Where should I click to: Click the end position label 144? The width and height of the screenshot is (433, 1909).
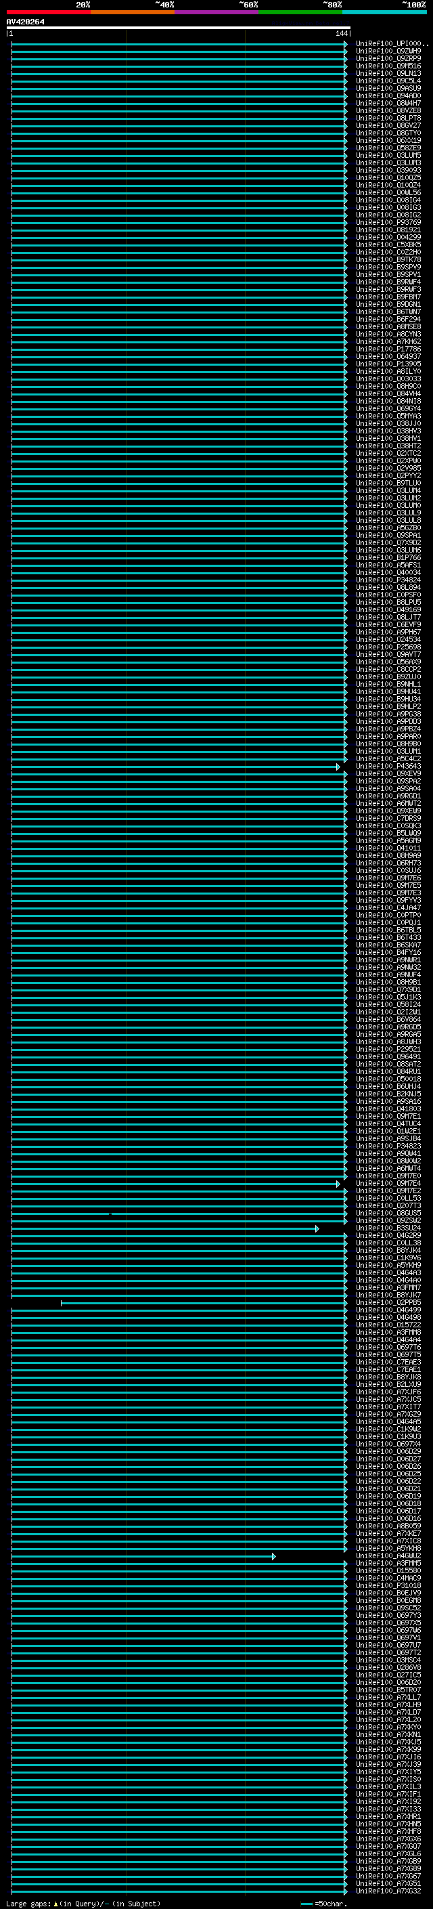pyautogui.click(x=341, y=33)
